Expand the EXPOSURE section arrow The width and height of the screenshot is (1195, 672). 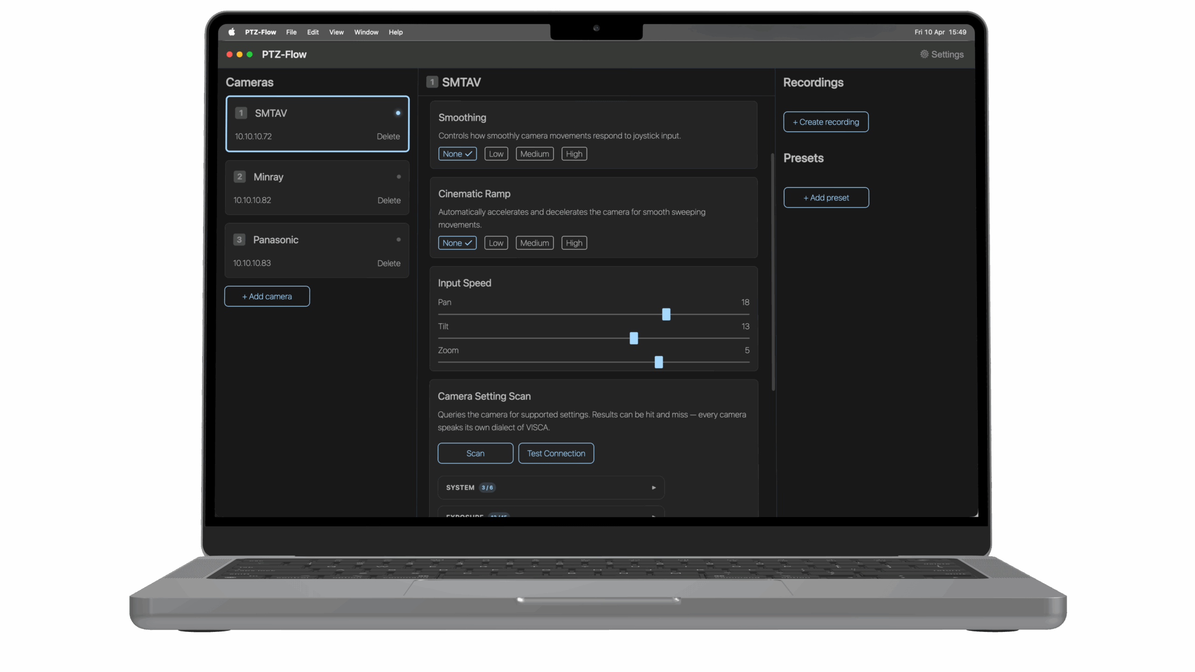654,515
